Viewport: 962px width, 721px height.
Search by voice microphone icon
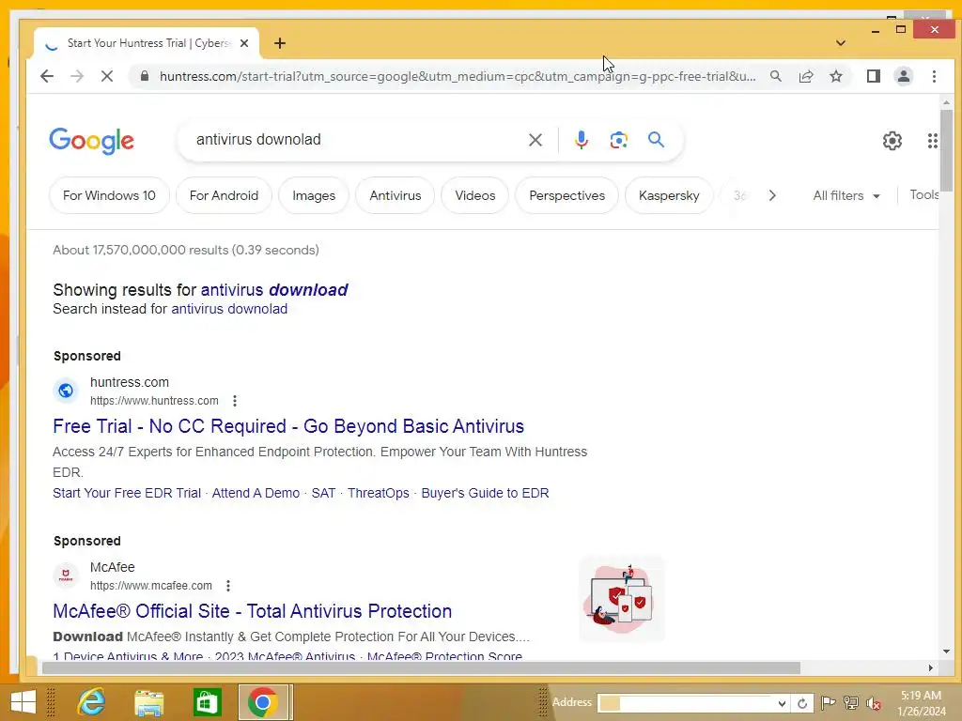[x=581, y=140]
